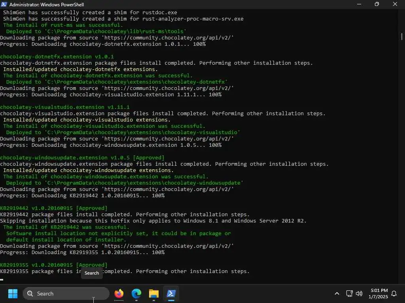This screenshot has height=303, width=405.
Task: Launch Firefox from the taskbar
Action: (119, 294)
